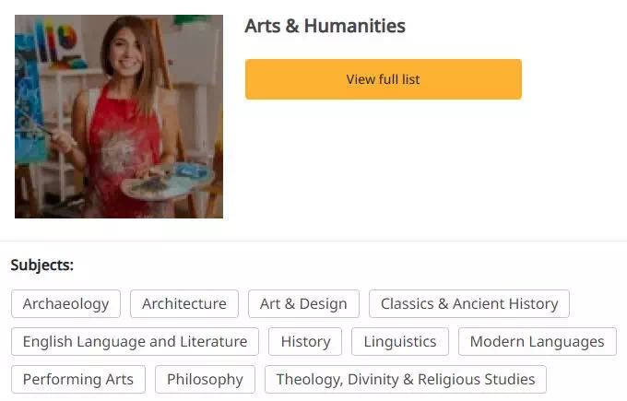Select the Archaeology subject tag
Viewport: 627px width, 401px height.
pyautogui.click(x=65, y=303)
